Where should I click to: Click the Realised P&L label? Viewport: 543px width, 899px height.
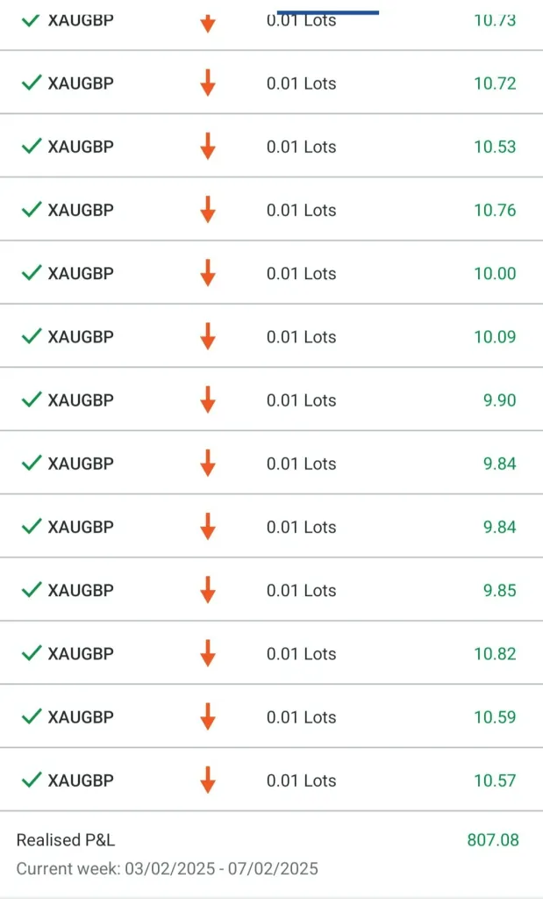[66, 840]
